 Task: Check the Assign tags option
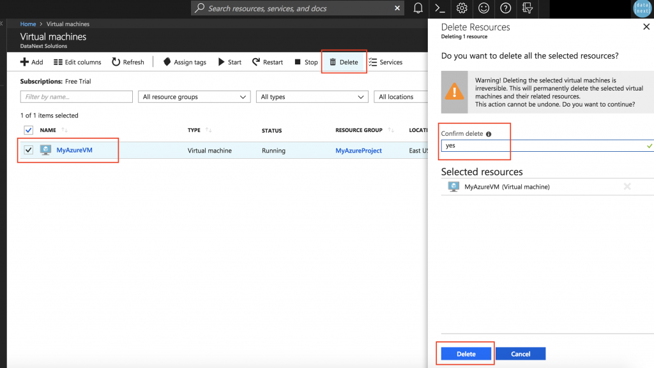tap(185, 62)
